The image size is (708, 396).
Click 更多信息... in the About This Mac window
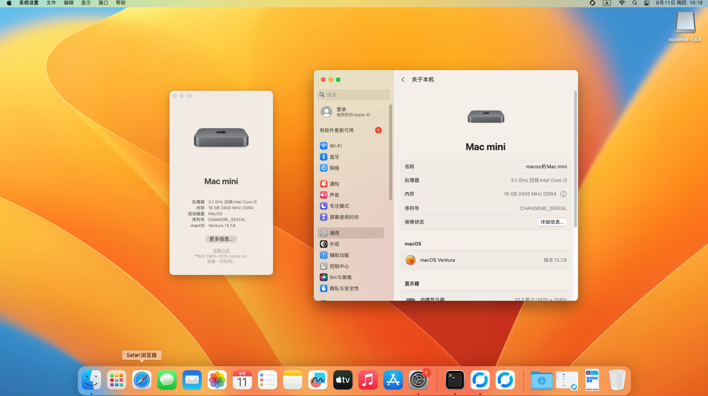221,239
